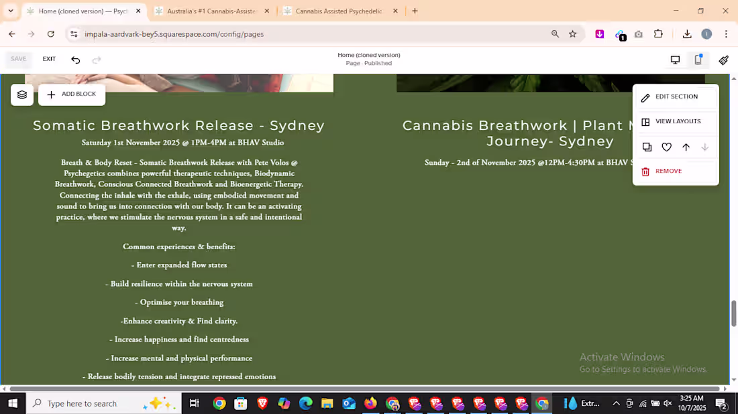Click '-Enhance creativity & Find clarity.' line
Screen dimensions: 738x414
tap(179, 321)
